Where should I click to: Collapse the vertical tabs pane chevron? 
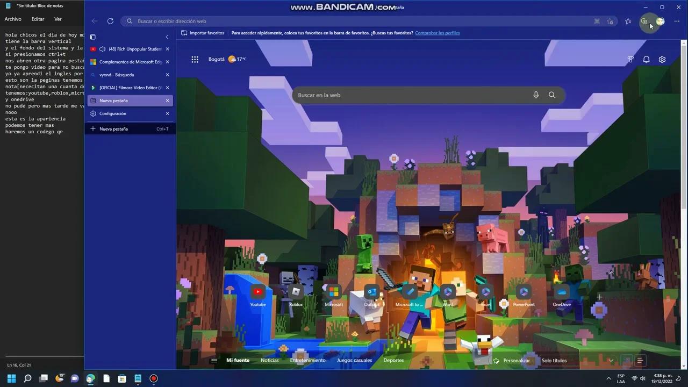[167, 37]
